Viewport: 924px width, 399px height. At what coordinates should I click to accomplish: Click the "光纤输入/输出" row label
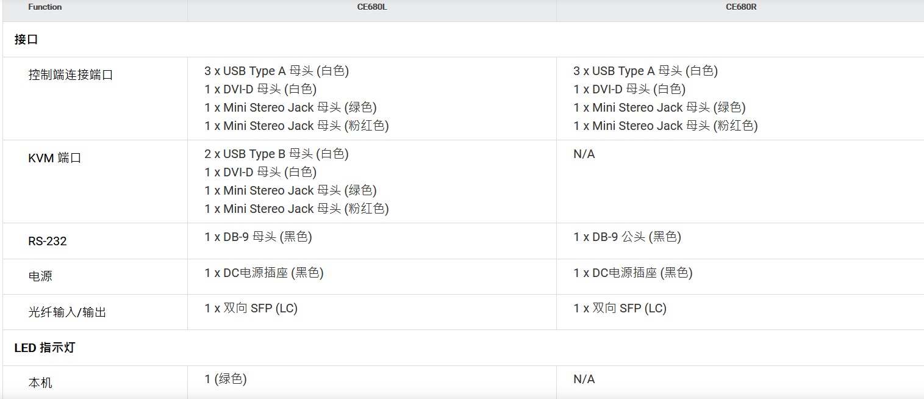67,312
